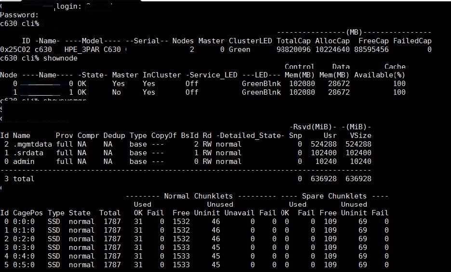
Task: Click the "----Model----" column header
Action: click(x=93, y=41)
